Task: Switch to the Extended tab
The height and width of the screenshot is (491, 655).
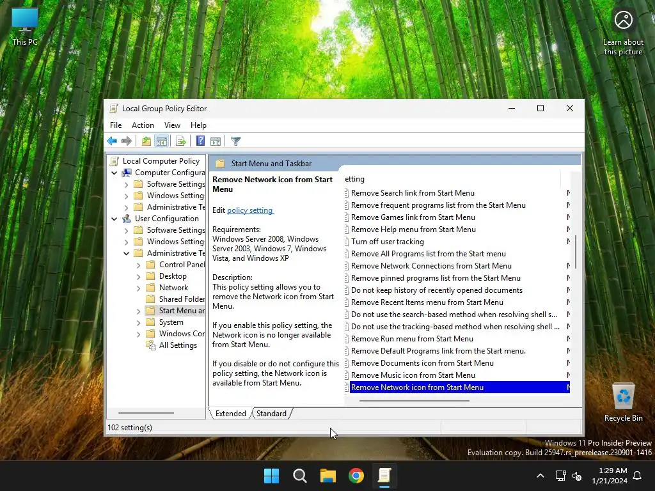Action: coord(230,414)
